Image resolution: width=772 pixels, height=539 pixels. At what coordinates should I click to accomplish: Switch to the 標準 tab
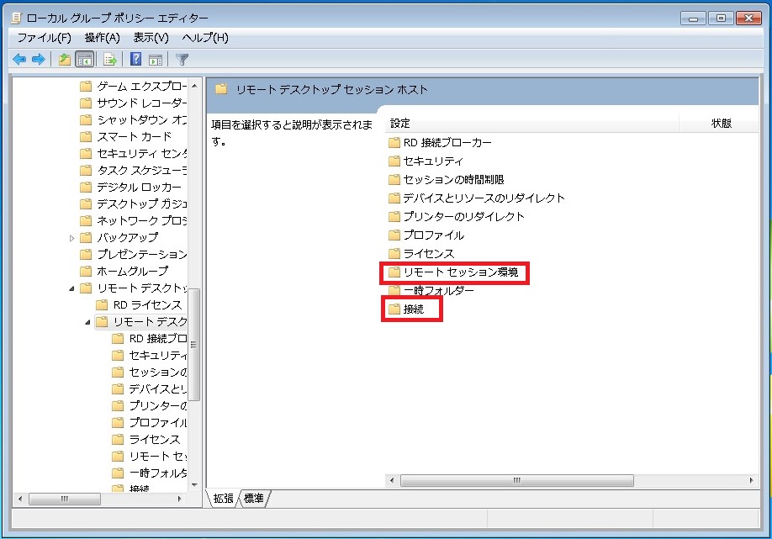click(253, 499)
